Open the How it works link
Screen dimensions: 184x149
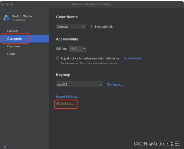[132, 58]
